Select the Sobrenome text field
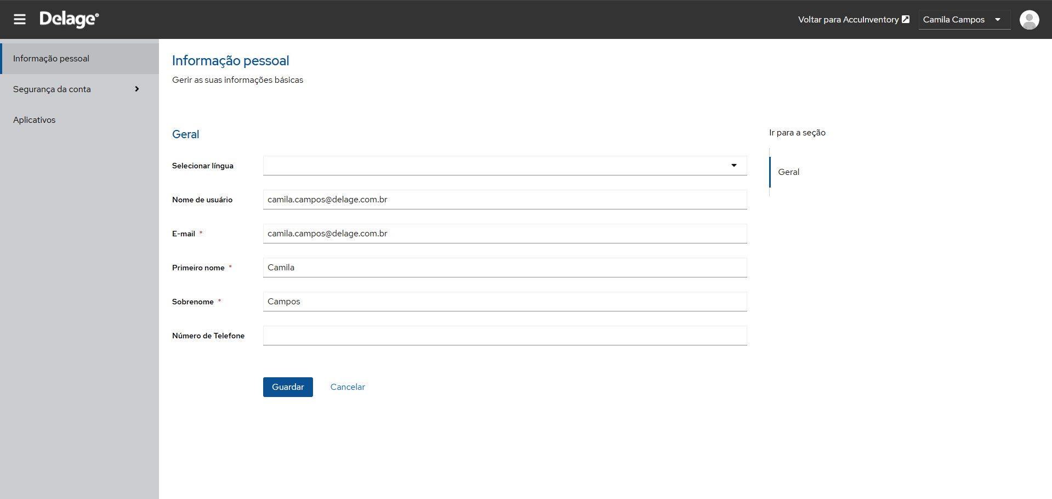The height and width of the screenshot is (499, 1052). click(505, 302)
